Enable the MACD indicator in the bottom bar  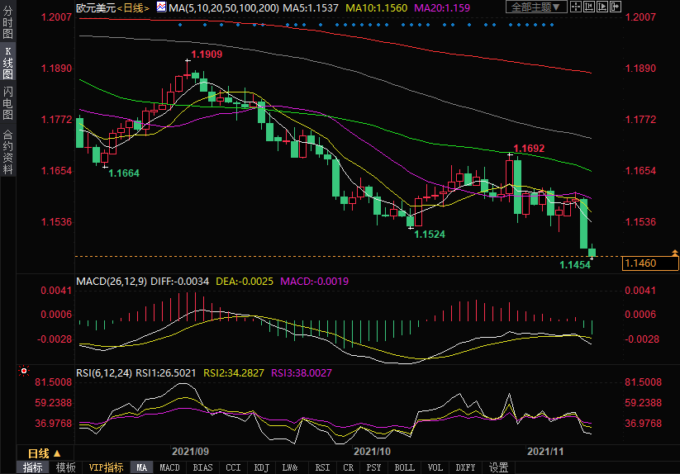click(x=169, y=467)
